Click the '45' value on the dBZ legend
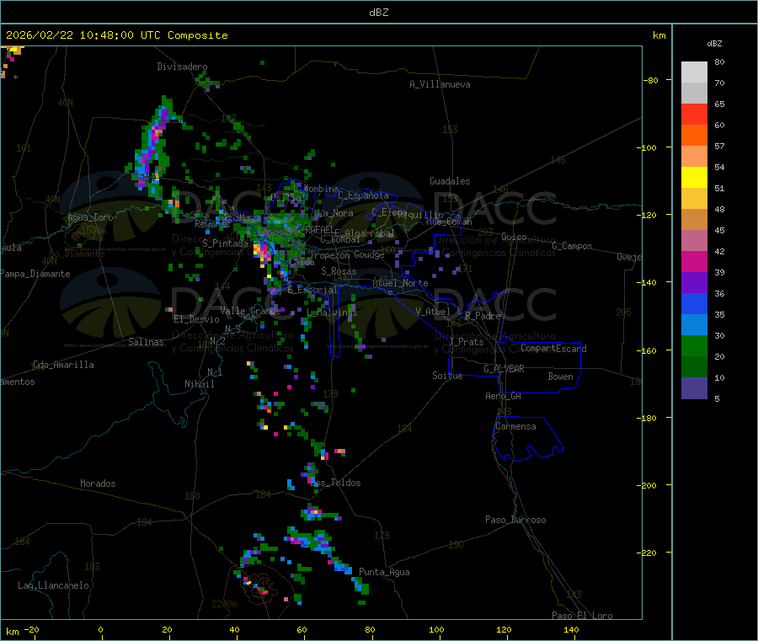Image resolution: width=758 pixels, height=641 pixels. (719, 230)
